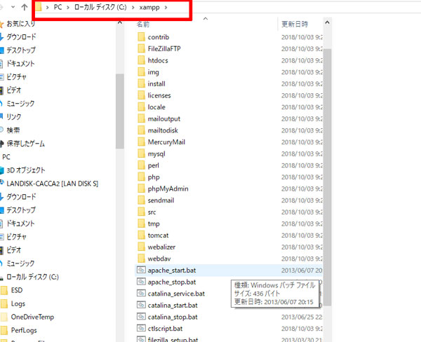Click ローカル ディスク (C:) in the address bar
421x342 pixels.
[100, 7]
